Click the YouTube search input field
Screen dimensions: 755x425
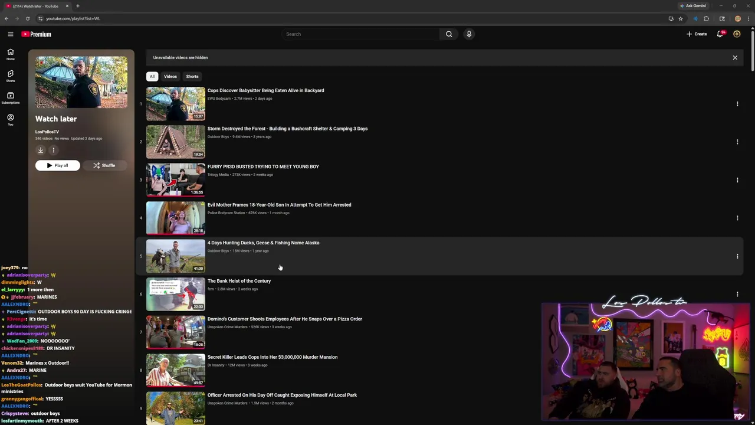coord(360,34)
